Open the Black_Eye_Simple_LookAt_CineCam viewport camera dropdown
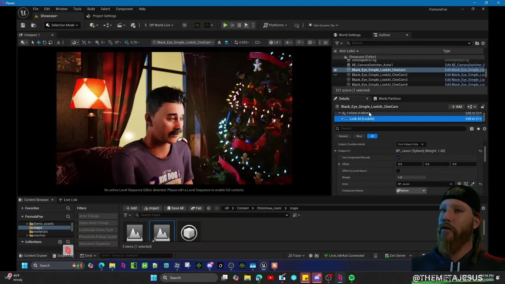Image resolution: width=505 pixels, height=284 pixels. pyautogui.click(x=183, y=42)
